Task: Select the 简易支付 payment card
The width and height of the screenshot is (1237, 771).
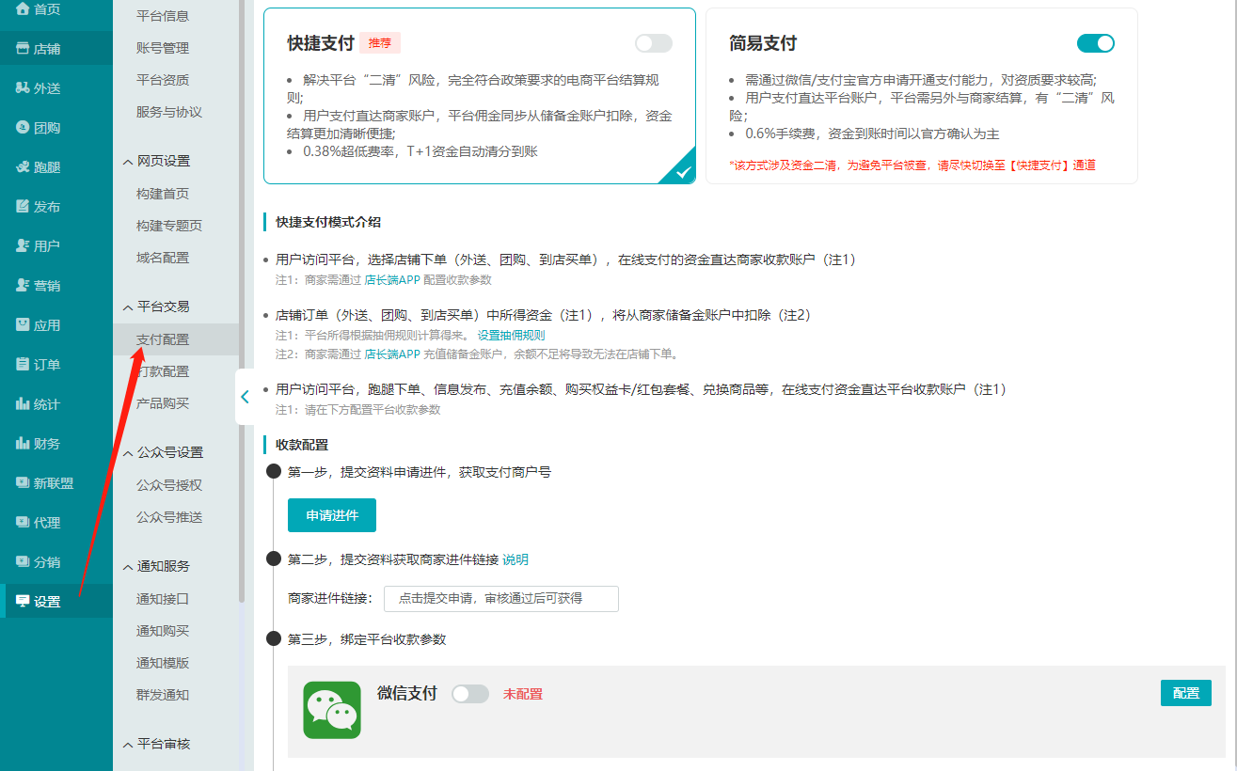Action: pyautogui.click(x=922, y=96)
